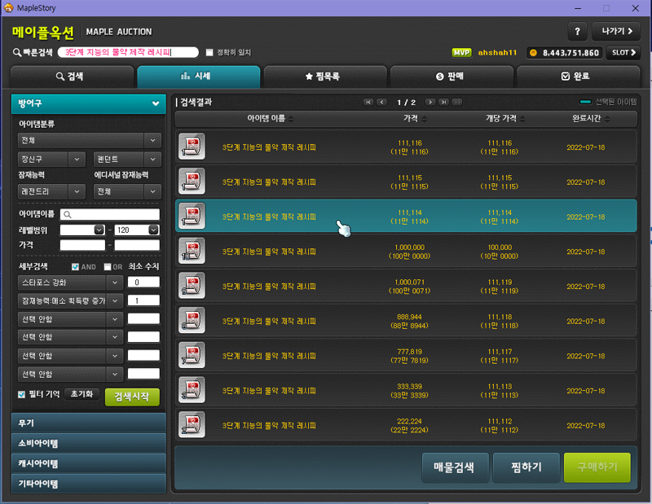652x504 pixels.
Task: Leave the auction with the 나가기 button
Action: pos(616,31)
